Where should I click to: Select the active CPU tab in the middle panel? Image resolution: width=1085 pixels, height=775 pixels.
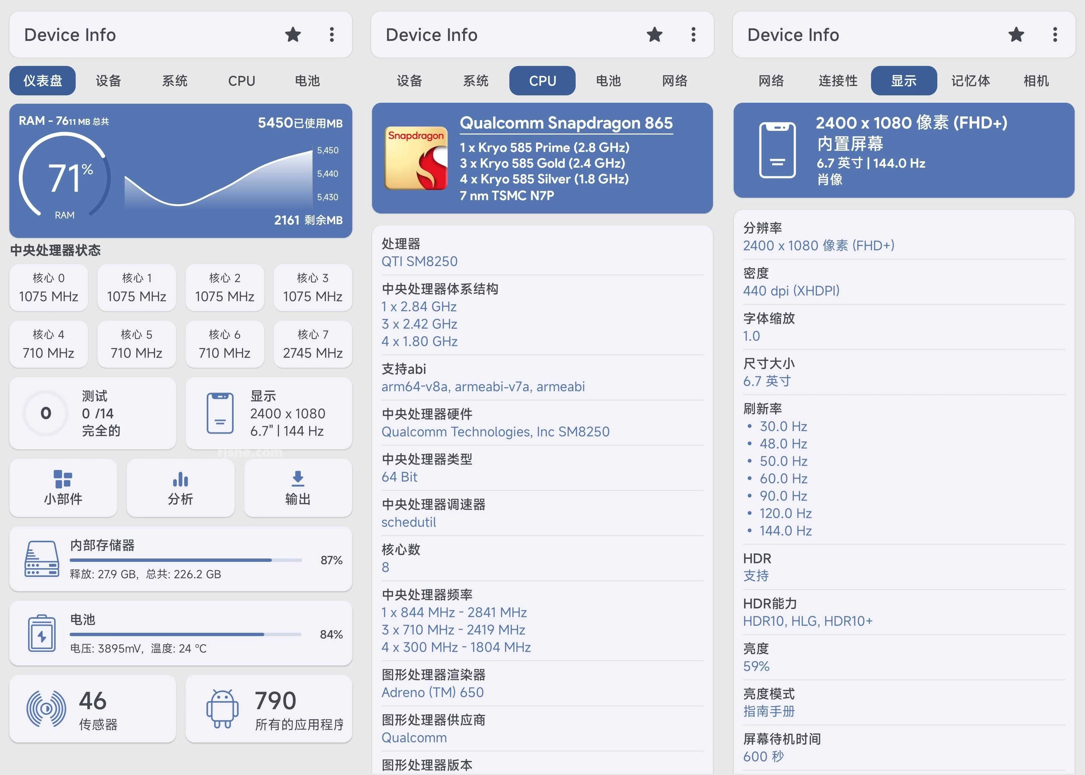click(x=542, y=81)
